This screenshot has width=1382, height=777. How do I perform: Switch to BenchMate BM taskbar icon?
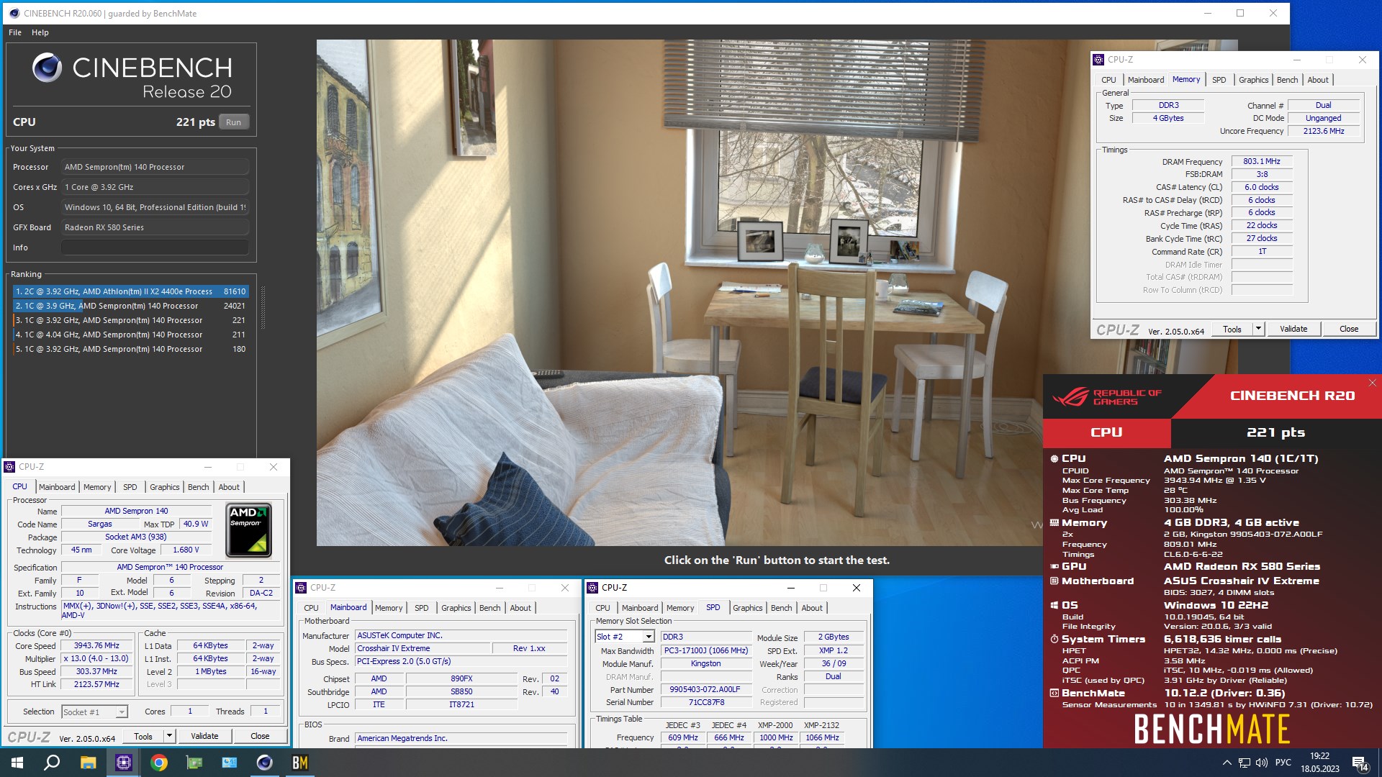299,763
